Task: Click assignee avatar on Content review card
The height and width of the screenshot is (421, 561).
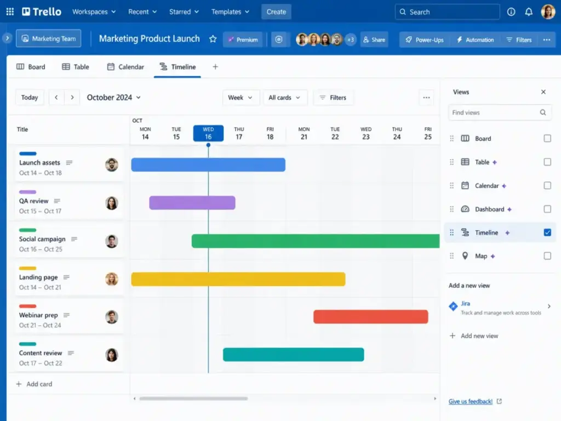Action: (x=112, y=355)
